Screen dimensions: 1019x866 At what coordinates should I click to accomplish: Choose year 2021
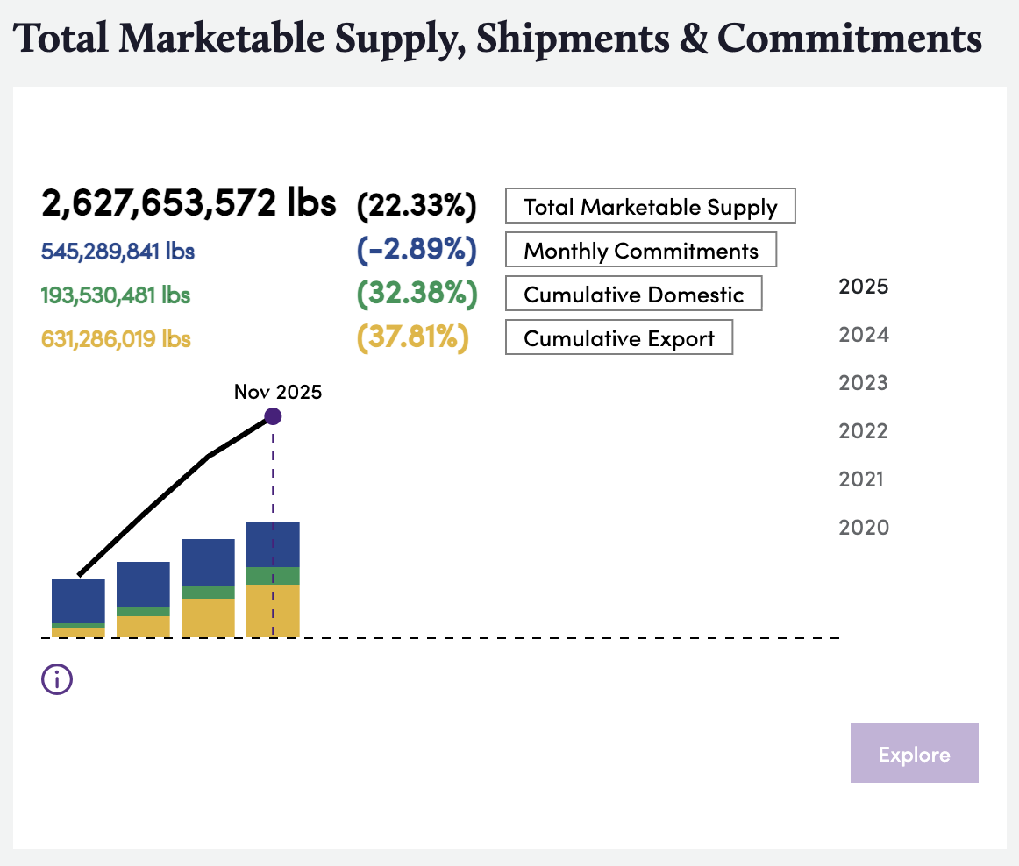pos(863,479)
